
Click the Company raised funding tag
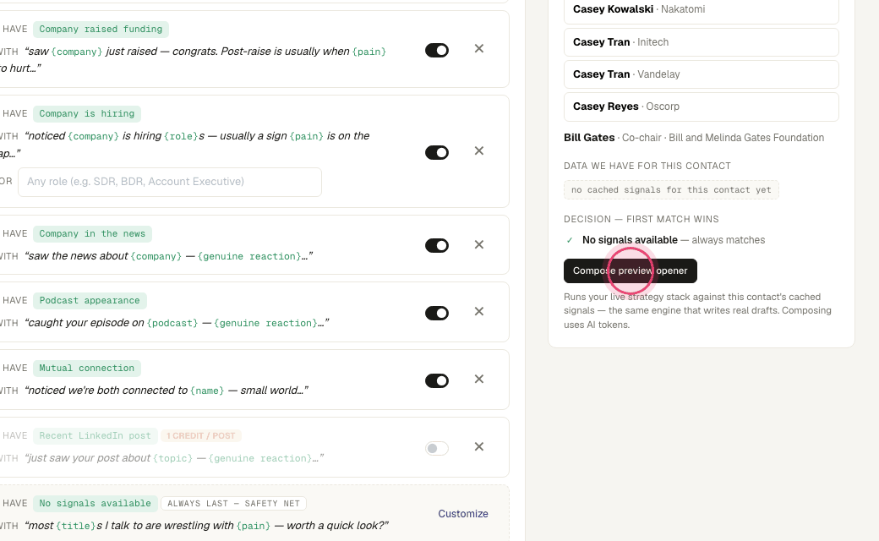point(101,29)
